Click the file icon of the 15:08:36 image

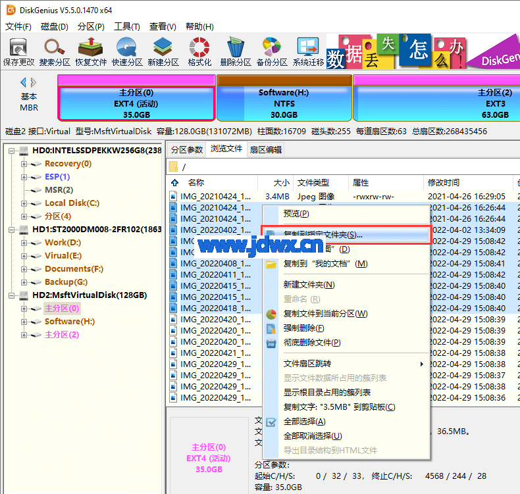coord(173,397)
